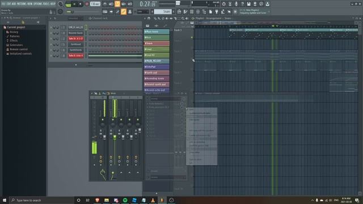Click the play button in transport
Image resolution: width=363 pixels, height=204 pixels.
click(74, 4)
